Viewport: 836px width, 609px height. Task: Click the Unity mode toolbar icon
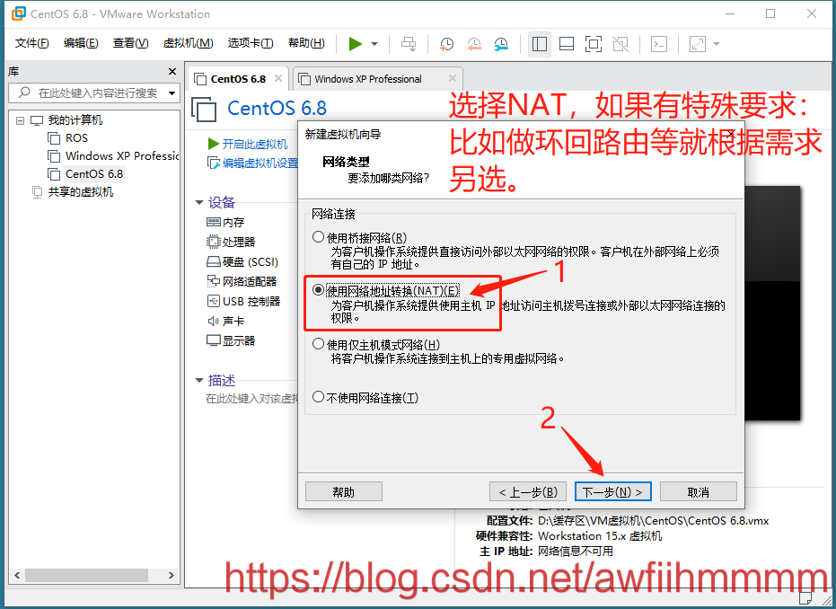(620, 44)
